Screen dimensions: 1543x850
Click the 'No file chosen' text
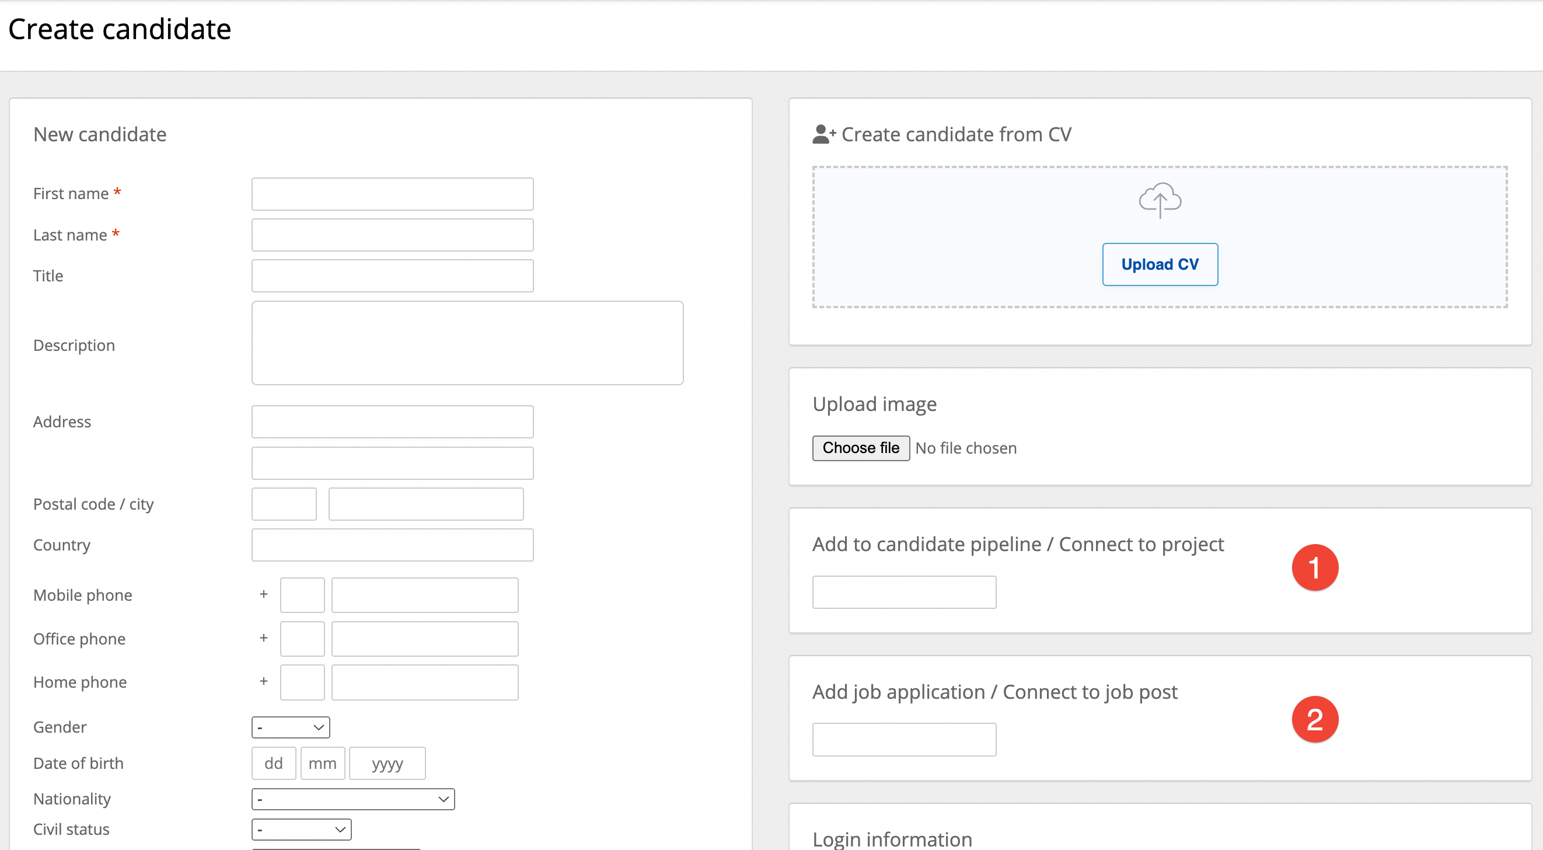pyautogui.click(x=966, y=448)
